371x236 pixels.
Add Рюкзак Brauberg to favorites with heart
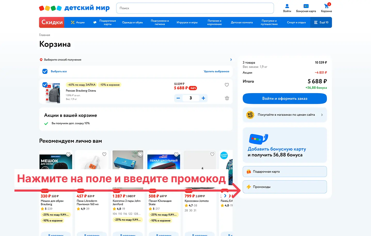pos(227,85)
